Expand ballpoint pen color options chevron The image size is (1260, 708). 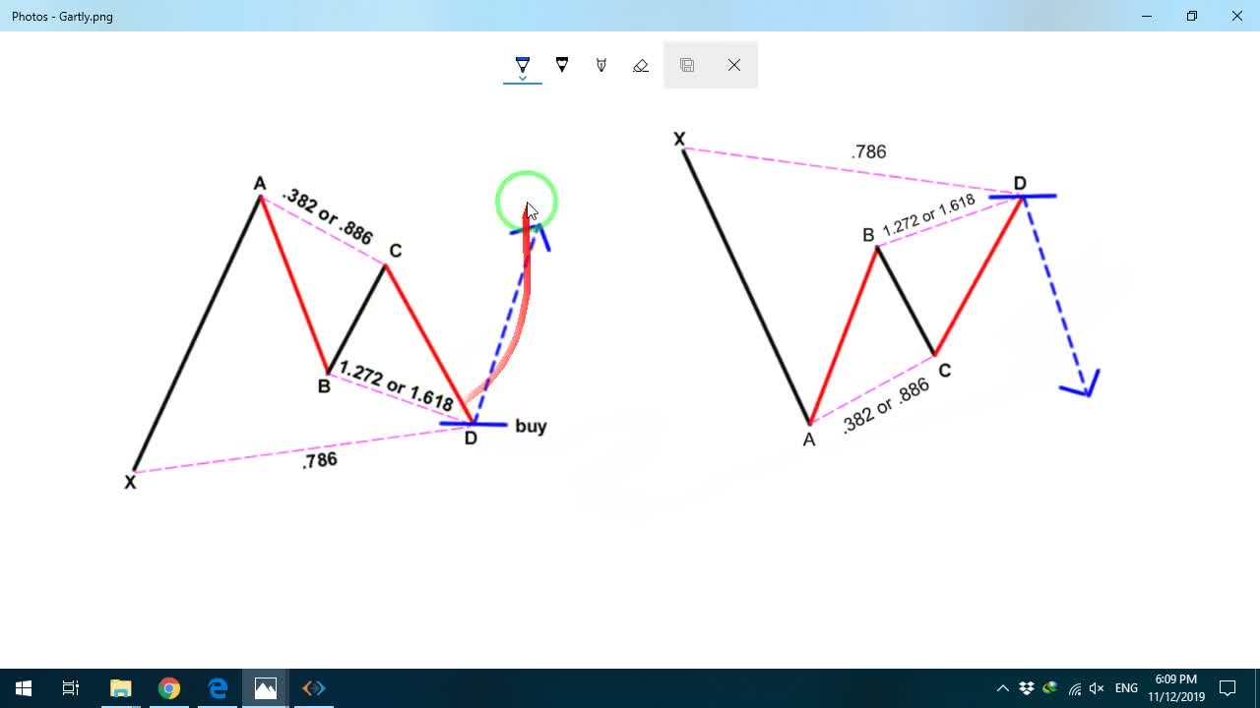coord(523,77)
